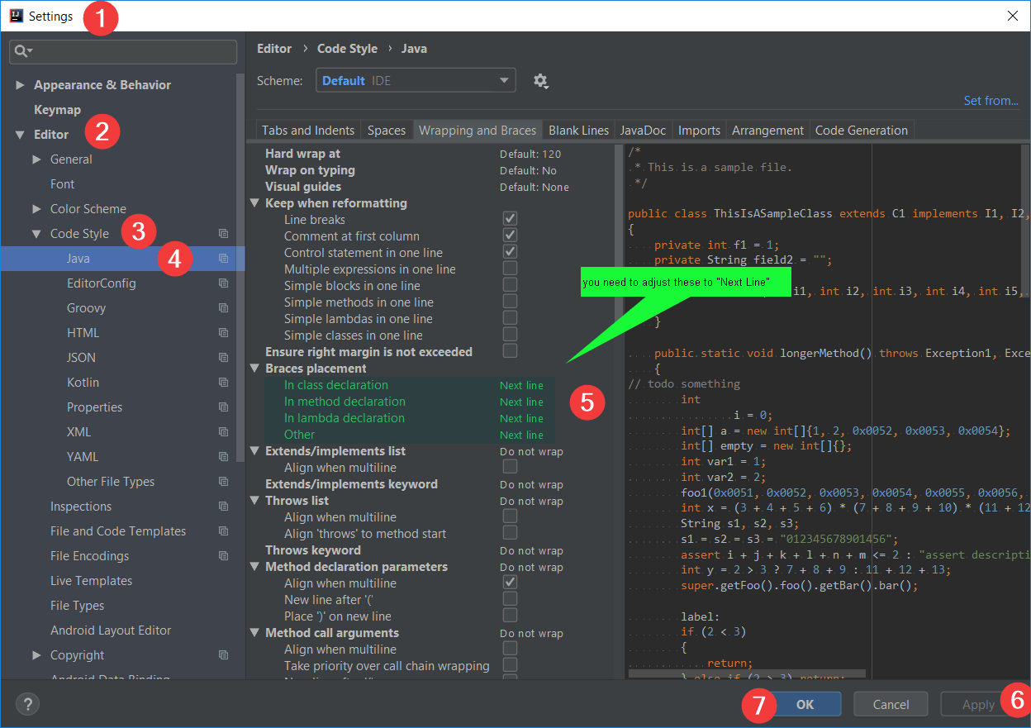Switch to the Blank Lines tab

tap(578, 129)
